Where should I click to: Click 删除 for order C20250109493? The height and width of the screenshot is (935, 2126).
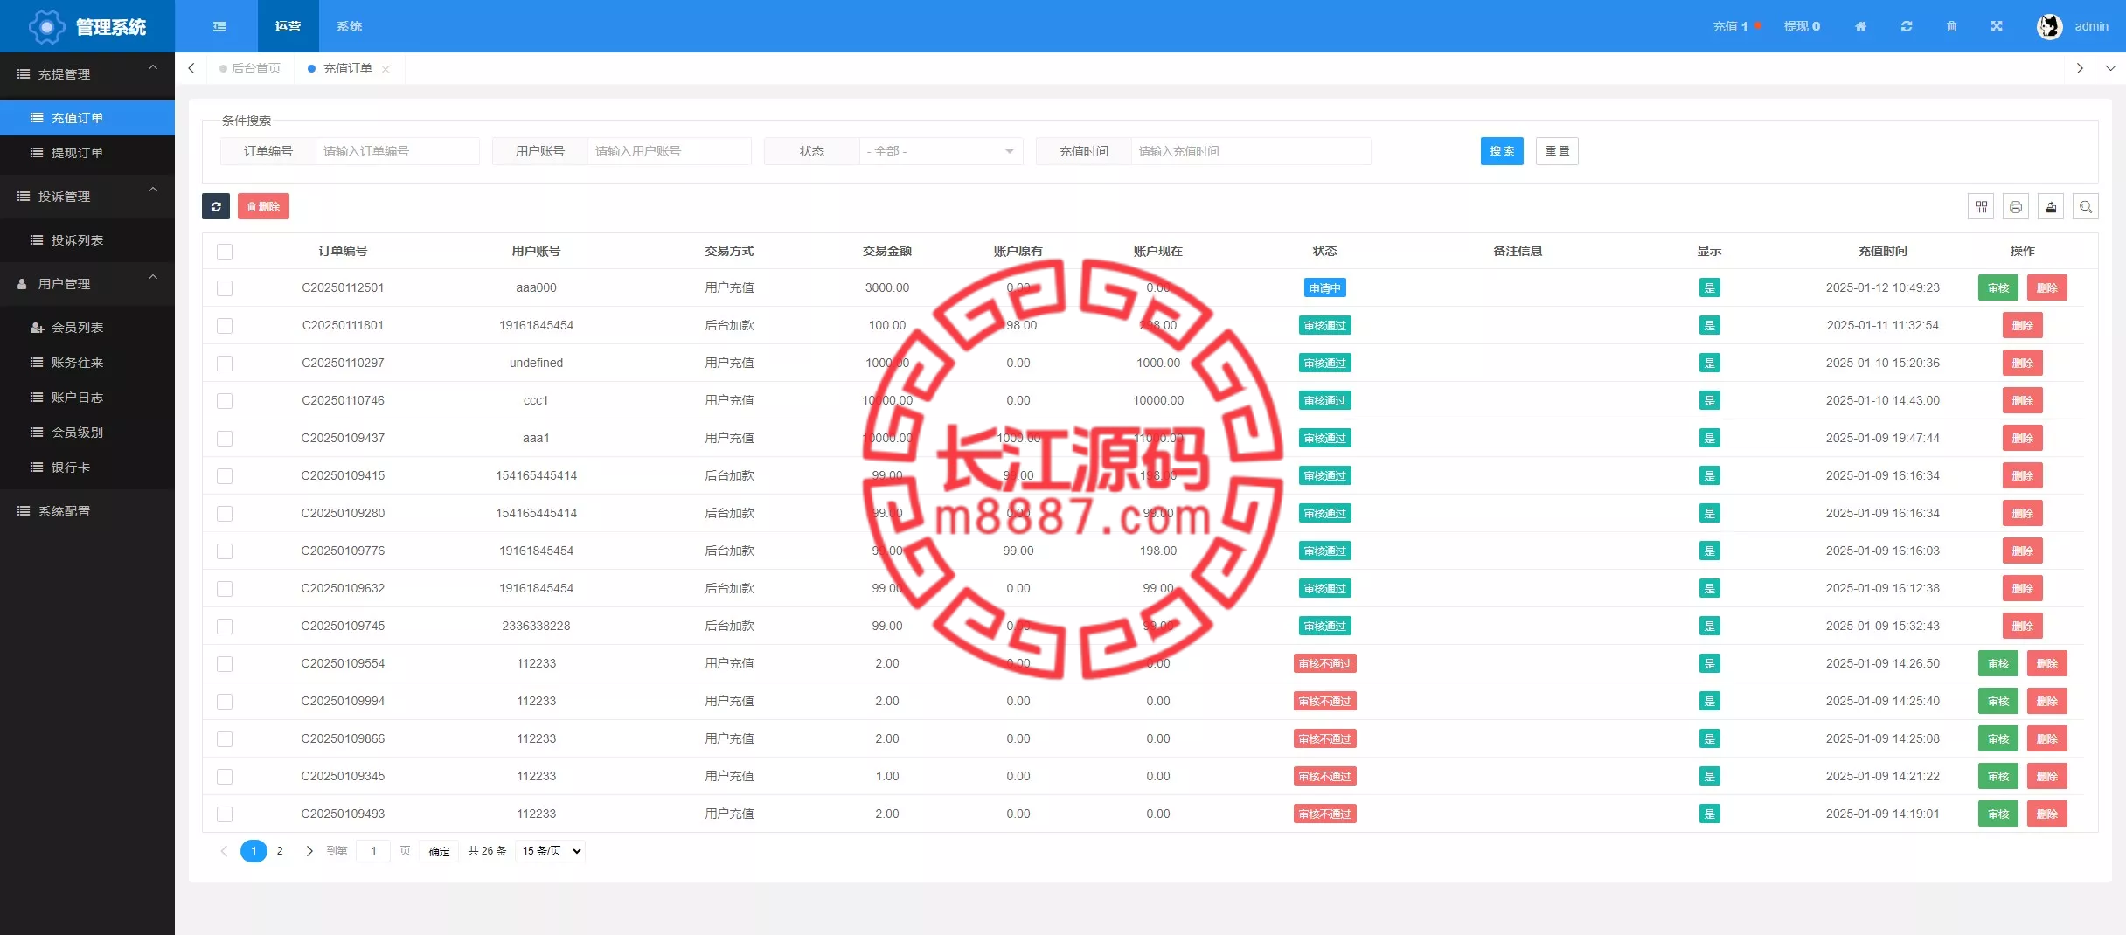coord(2047,814)
